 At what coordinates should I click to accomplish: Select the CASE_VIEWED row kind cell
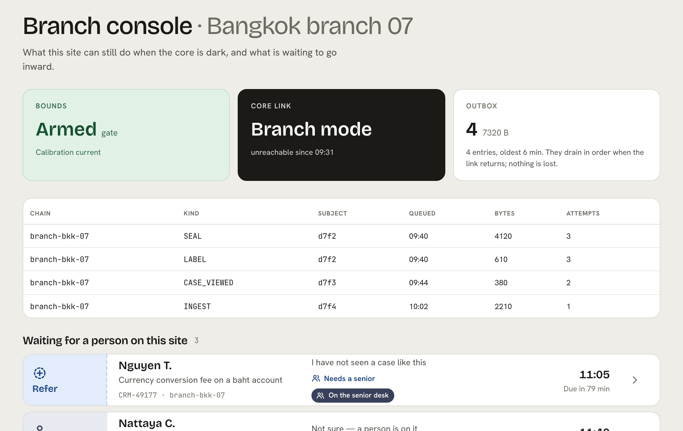tap(208, 282)
